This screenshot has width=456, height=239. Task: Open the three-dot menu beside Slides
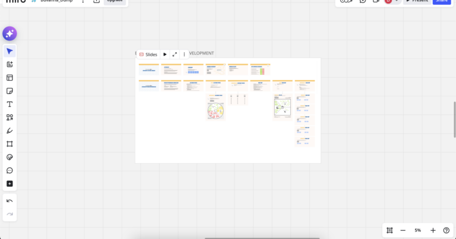coord(184,55)
